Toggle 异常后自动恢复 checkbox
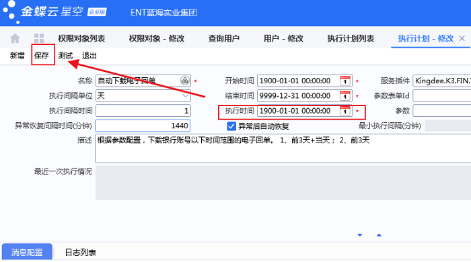 coord(231,126)
